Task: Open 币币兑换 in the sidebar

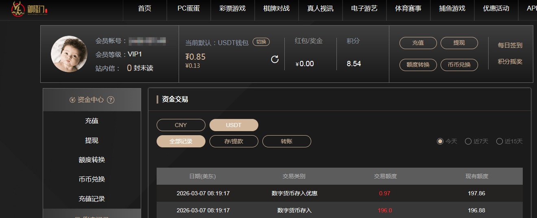Action: pyautogui.click(x=92, y=179)
